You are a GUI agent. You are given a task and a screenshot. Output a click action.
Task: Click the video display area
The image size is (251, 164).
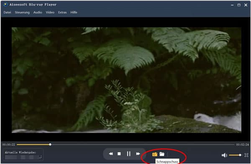tap(126, 80)
